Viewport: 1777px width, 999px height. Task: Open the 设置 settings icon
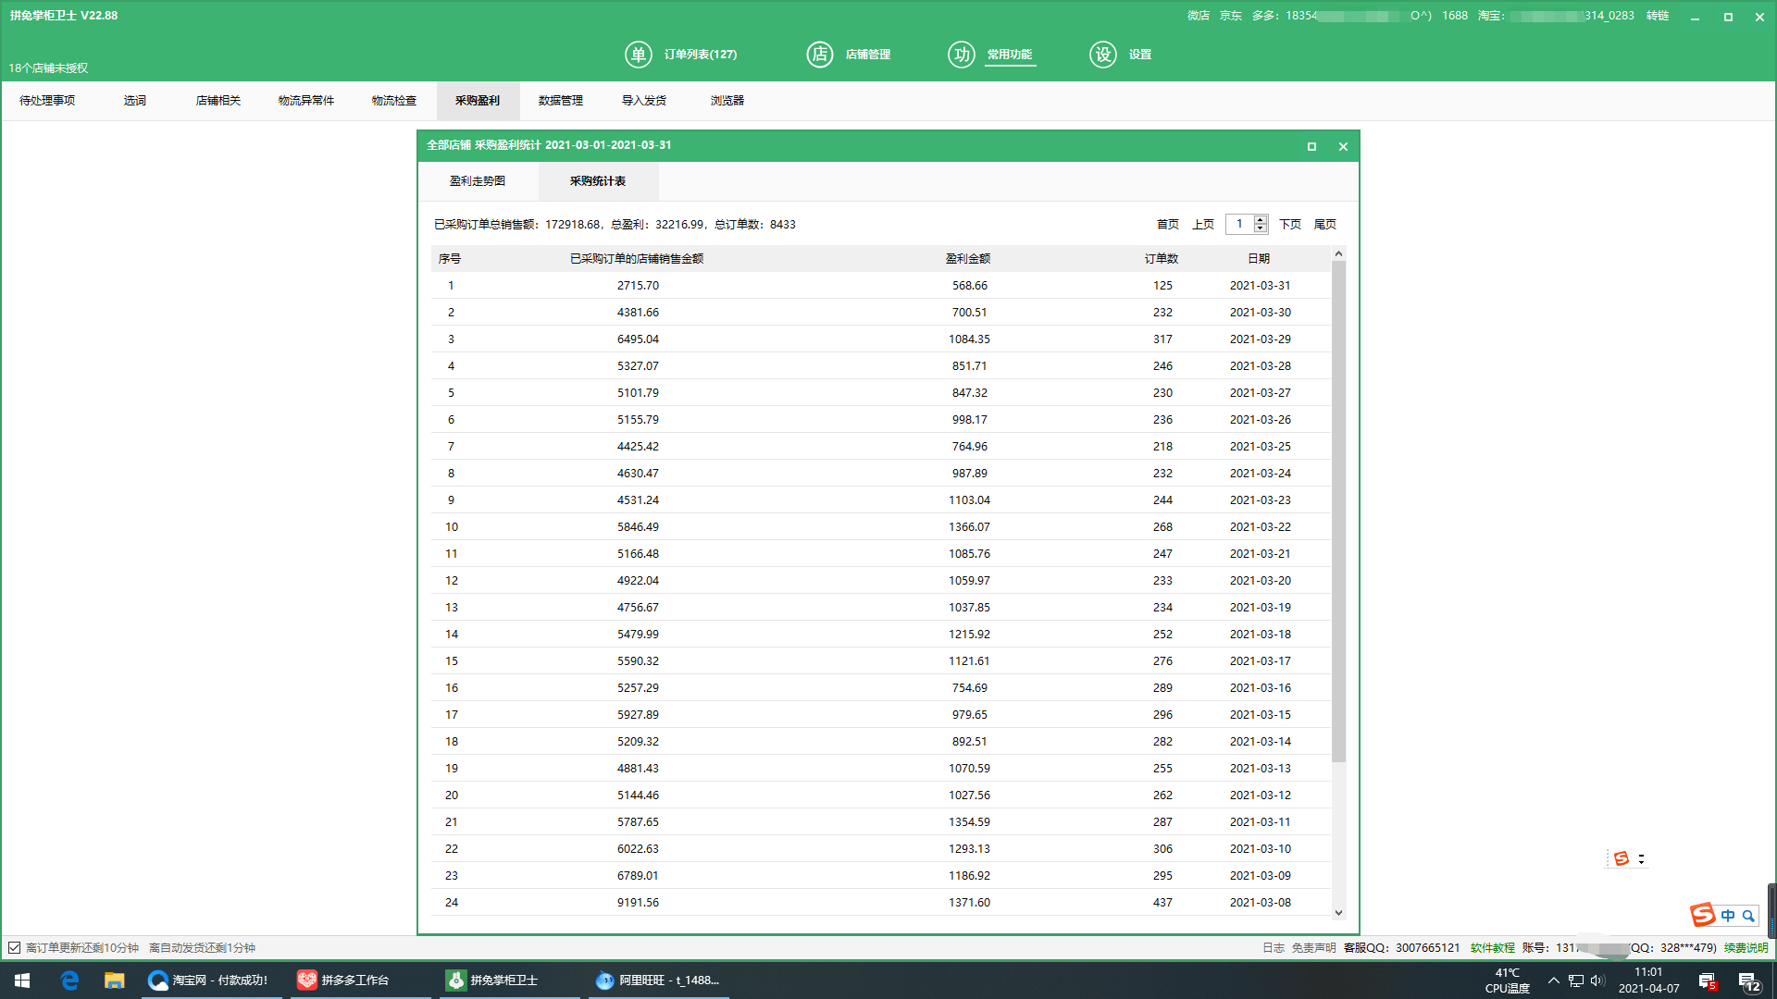click(1103, 55)
